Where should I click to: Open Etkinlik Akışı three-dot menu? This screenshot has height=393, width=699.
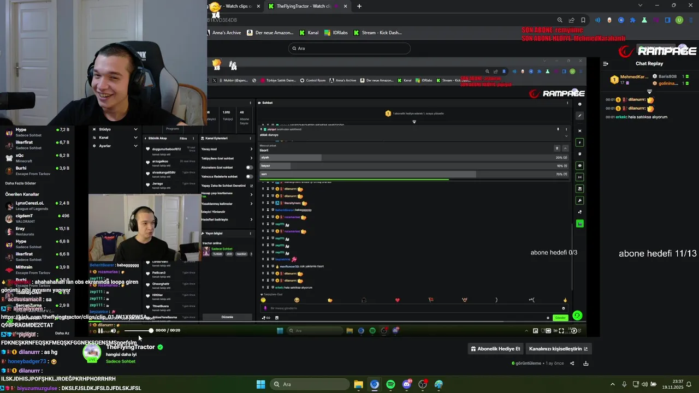[x=194, y=138]
